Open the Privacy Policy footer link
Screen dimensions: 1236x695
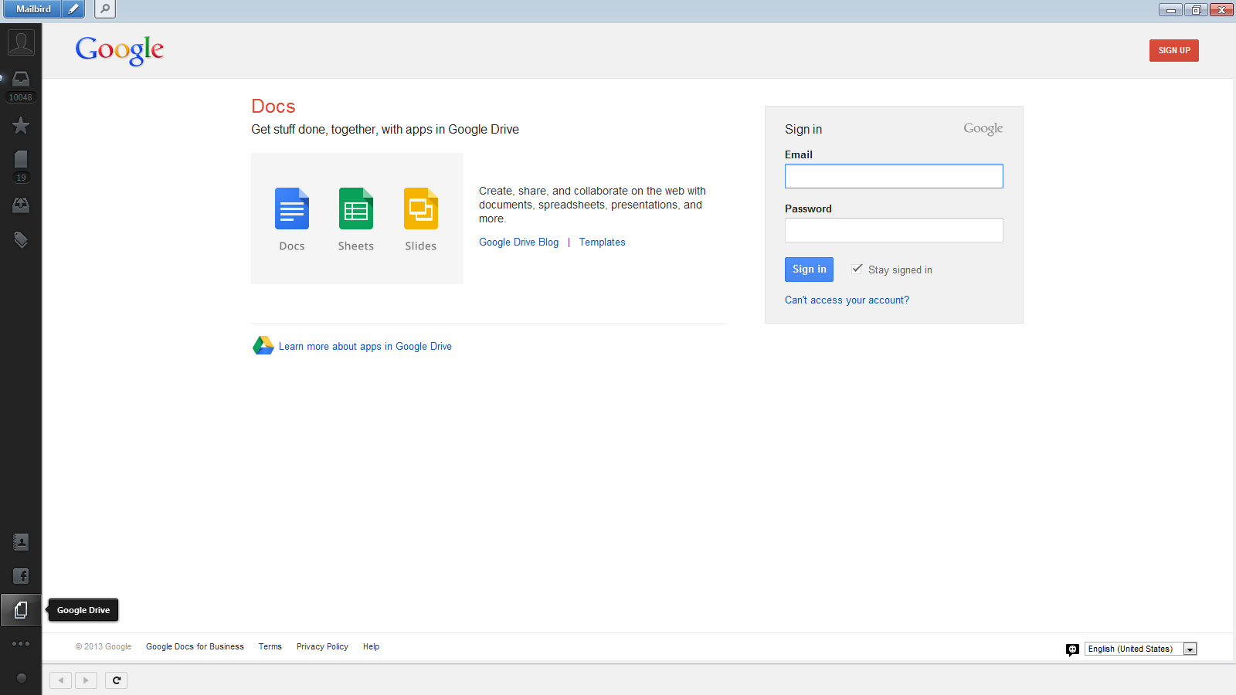pos(322,647)
